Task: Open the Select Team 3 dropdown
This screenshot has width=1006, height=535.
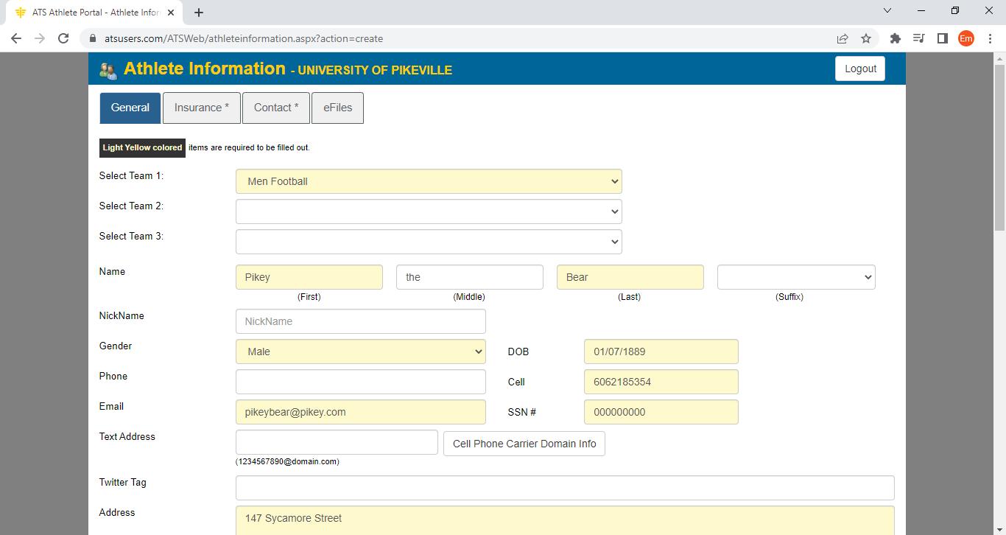Action: pos(429,242)
